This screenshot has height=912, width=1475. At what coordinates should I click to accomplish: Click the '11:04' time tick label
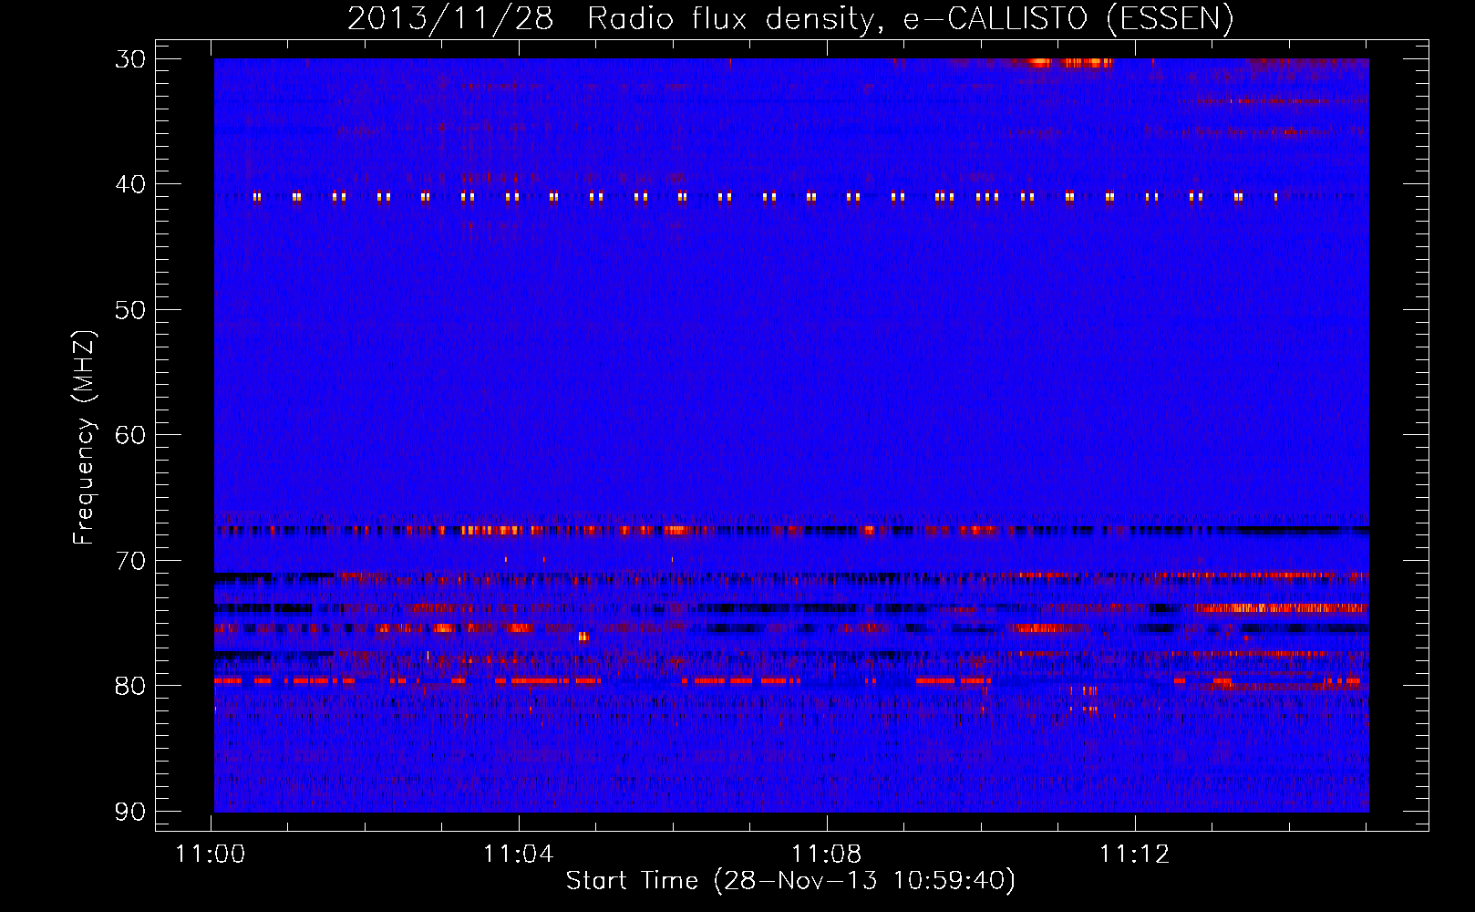coord(519,855)
